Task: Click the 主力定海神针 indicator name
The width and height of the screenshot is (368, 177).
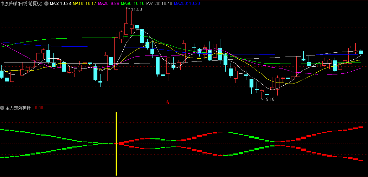Action: pos(18,108)
